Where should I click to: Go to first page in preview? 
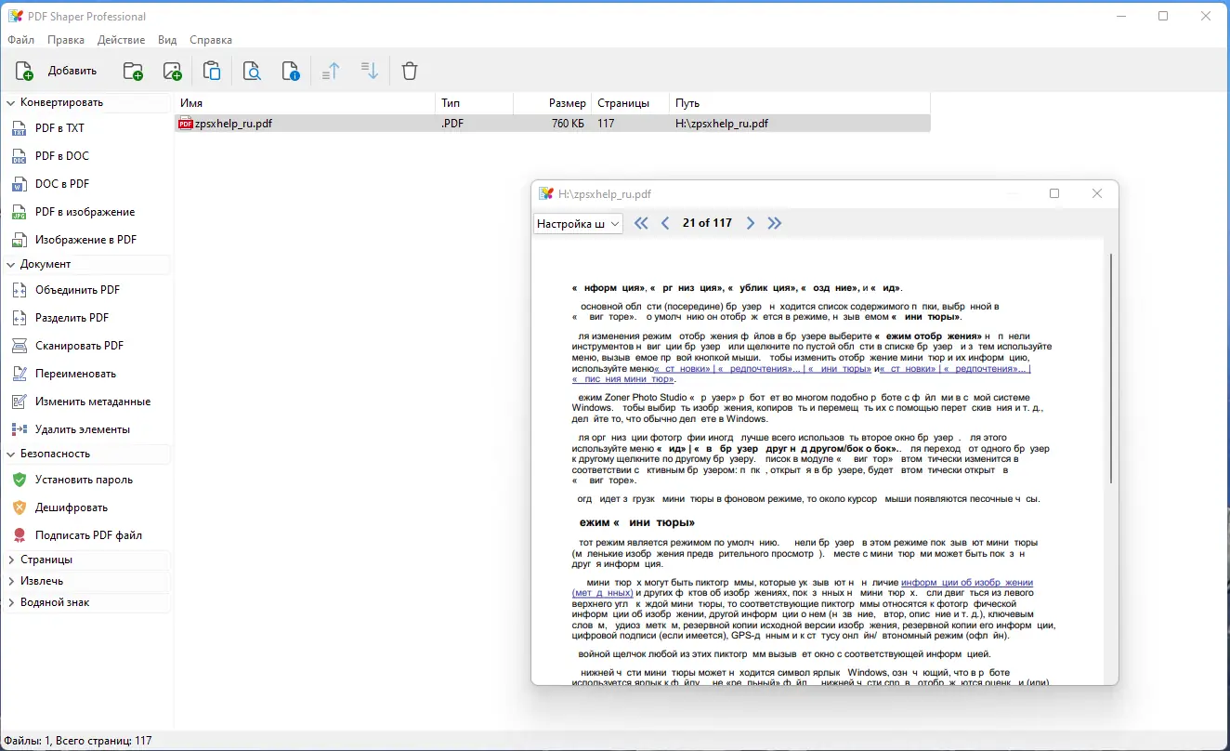[641, 223]
